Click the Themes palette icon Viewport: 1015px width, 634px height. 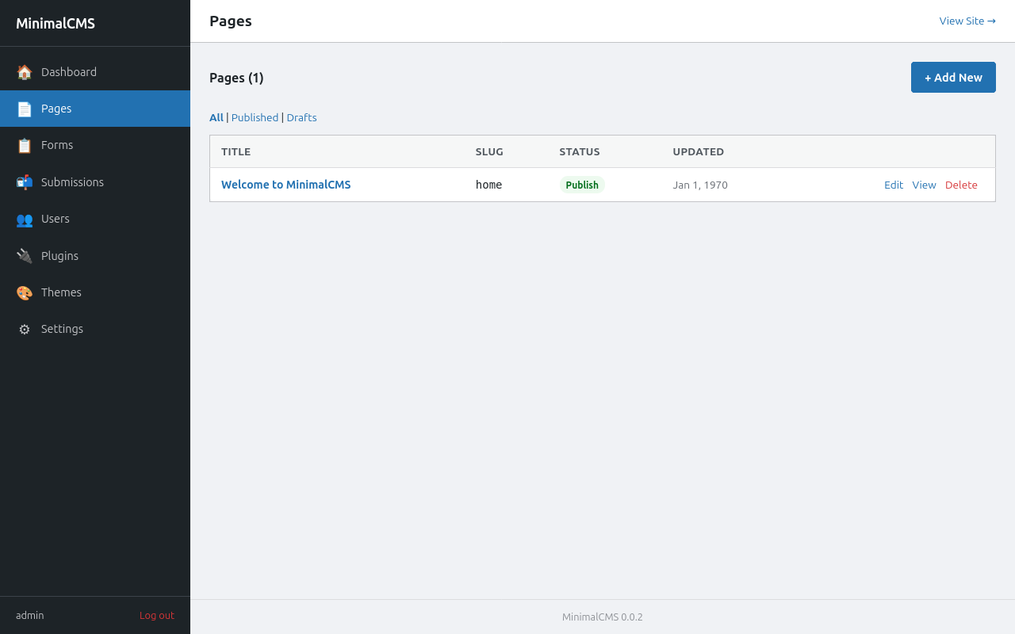click(25, 292)
